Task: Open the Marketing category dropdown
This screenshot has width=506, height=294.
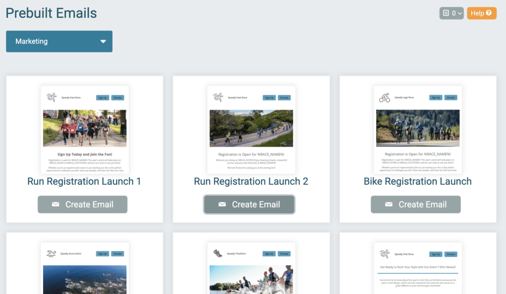Action: [59, 42]
